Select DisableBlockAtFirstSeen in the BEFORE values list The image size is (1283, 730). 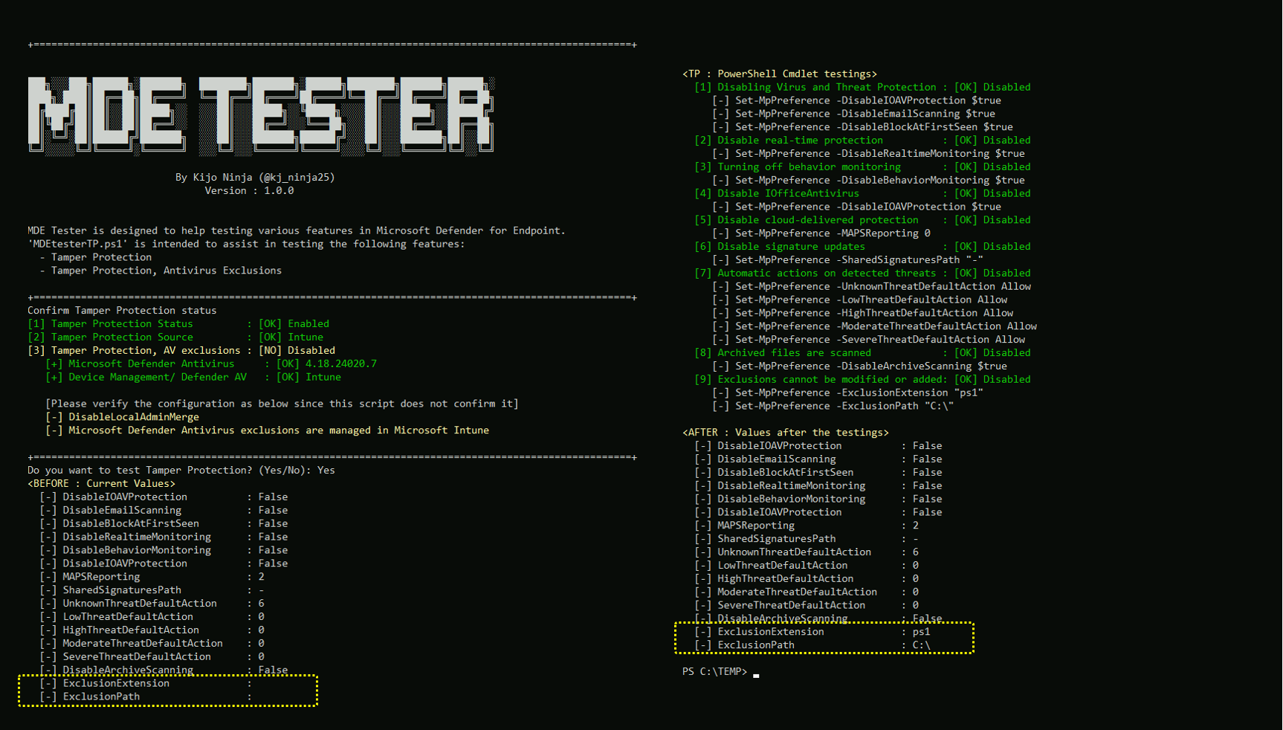click(164, 524)
